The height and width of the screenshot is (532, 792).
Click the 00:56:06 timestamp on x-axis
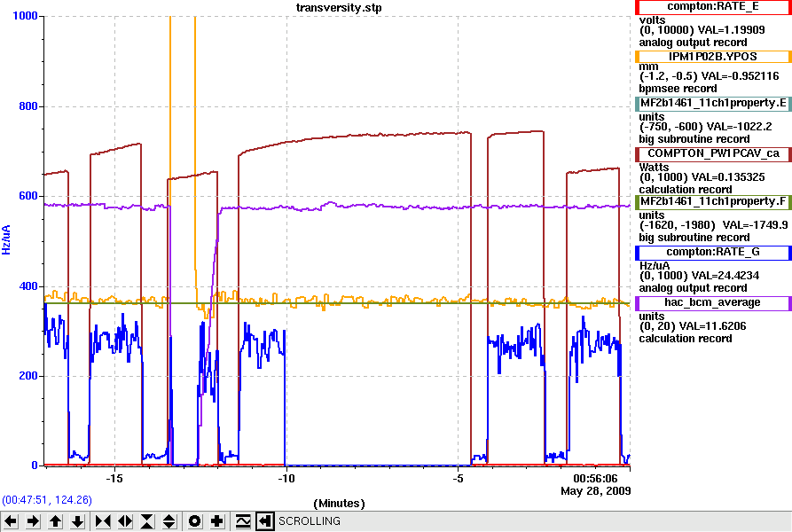(x=595, y=479)
